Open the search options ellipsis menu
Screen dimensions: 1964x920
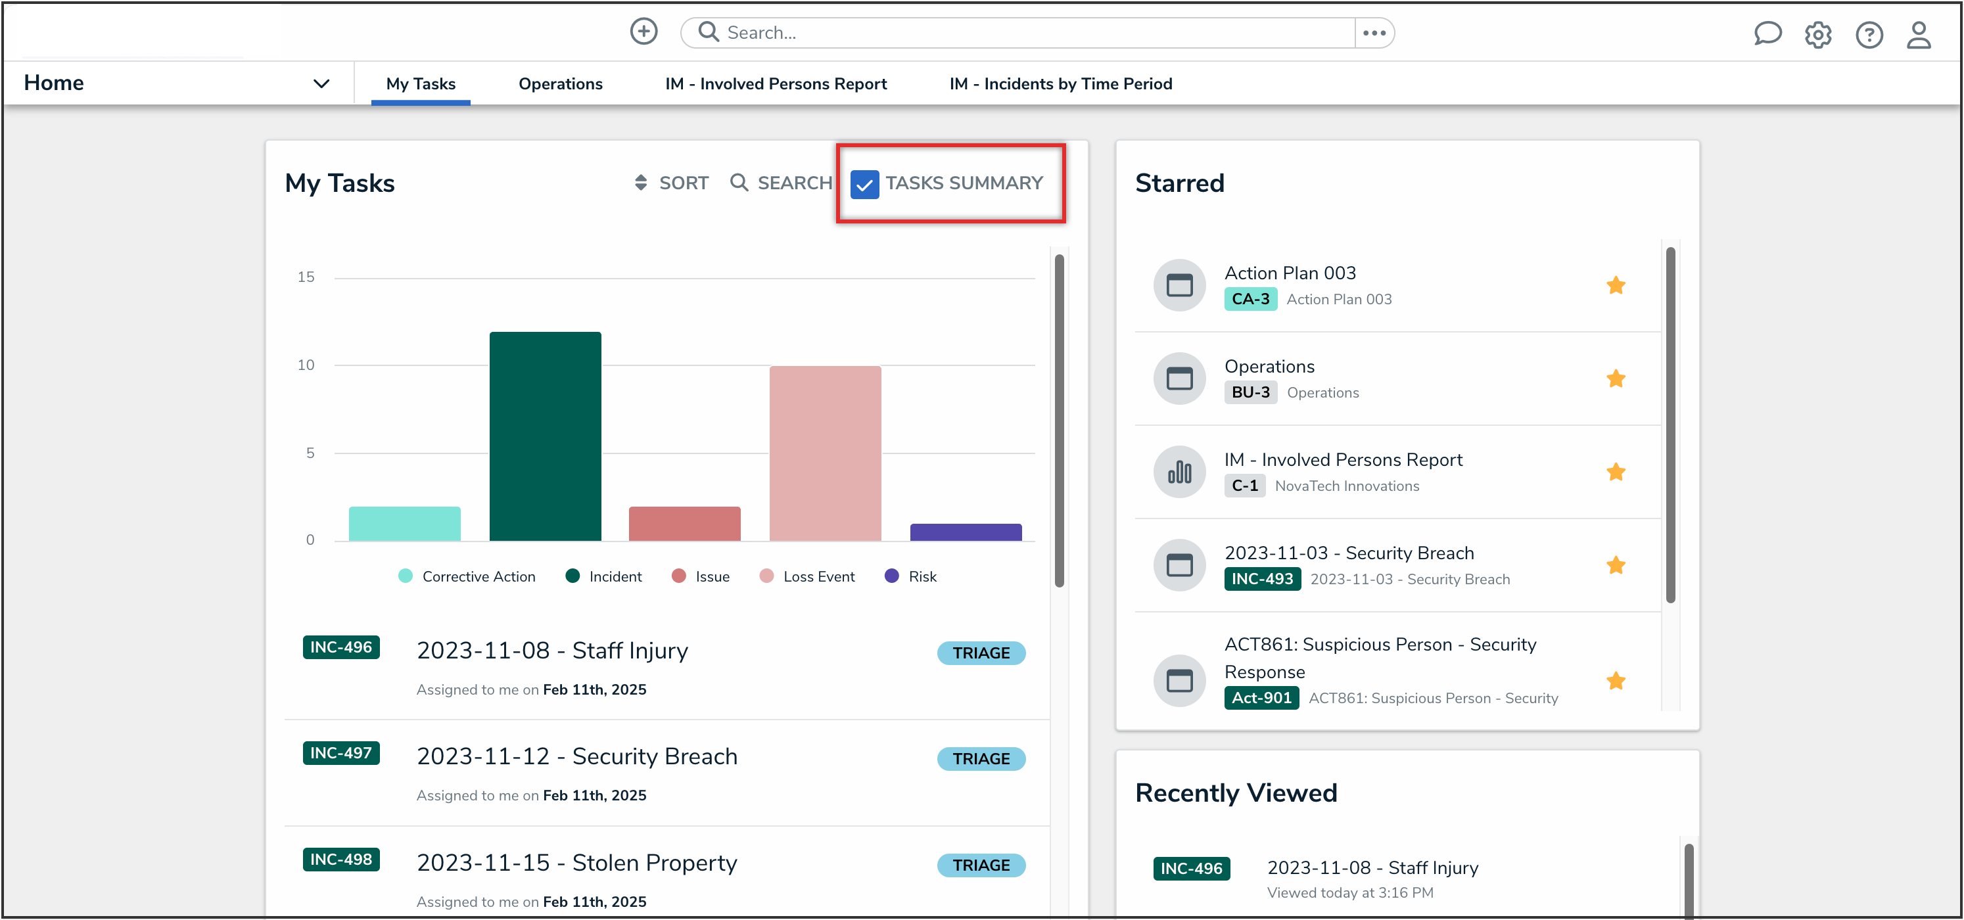[1374, 33]
